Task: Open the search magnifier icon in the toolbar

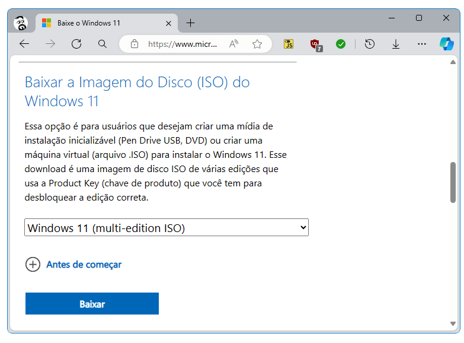Action: 103,44
